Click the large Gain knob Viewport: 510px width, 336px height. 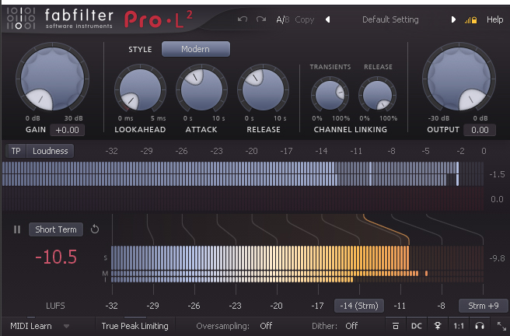(x=52, y=79)
